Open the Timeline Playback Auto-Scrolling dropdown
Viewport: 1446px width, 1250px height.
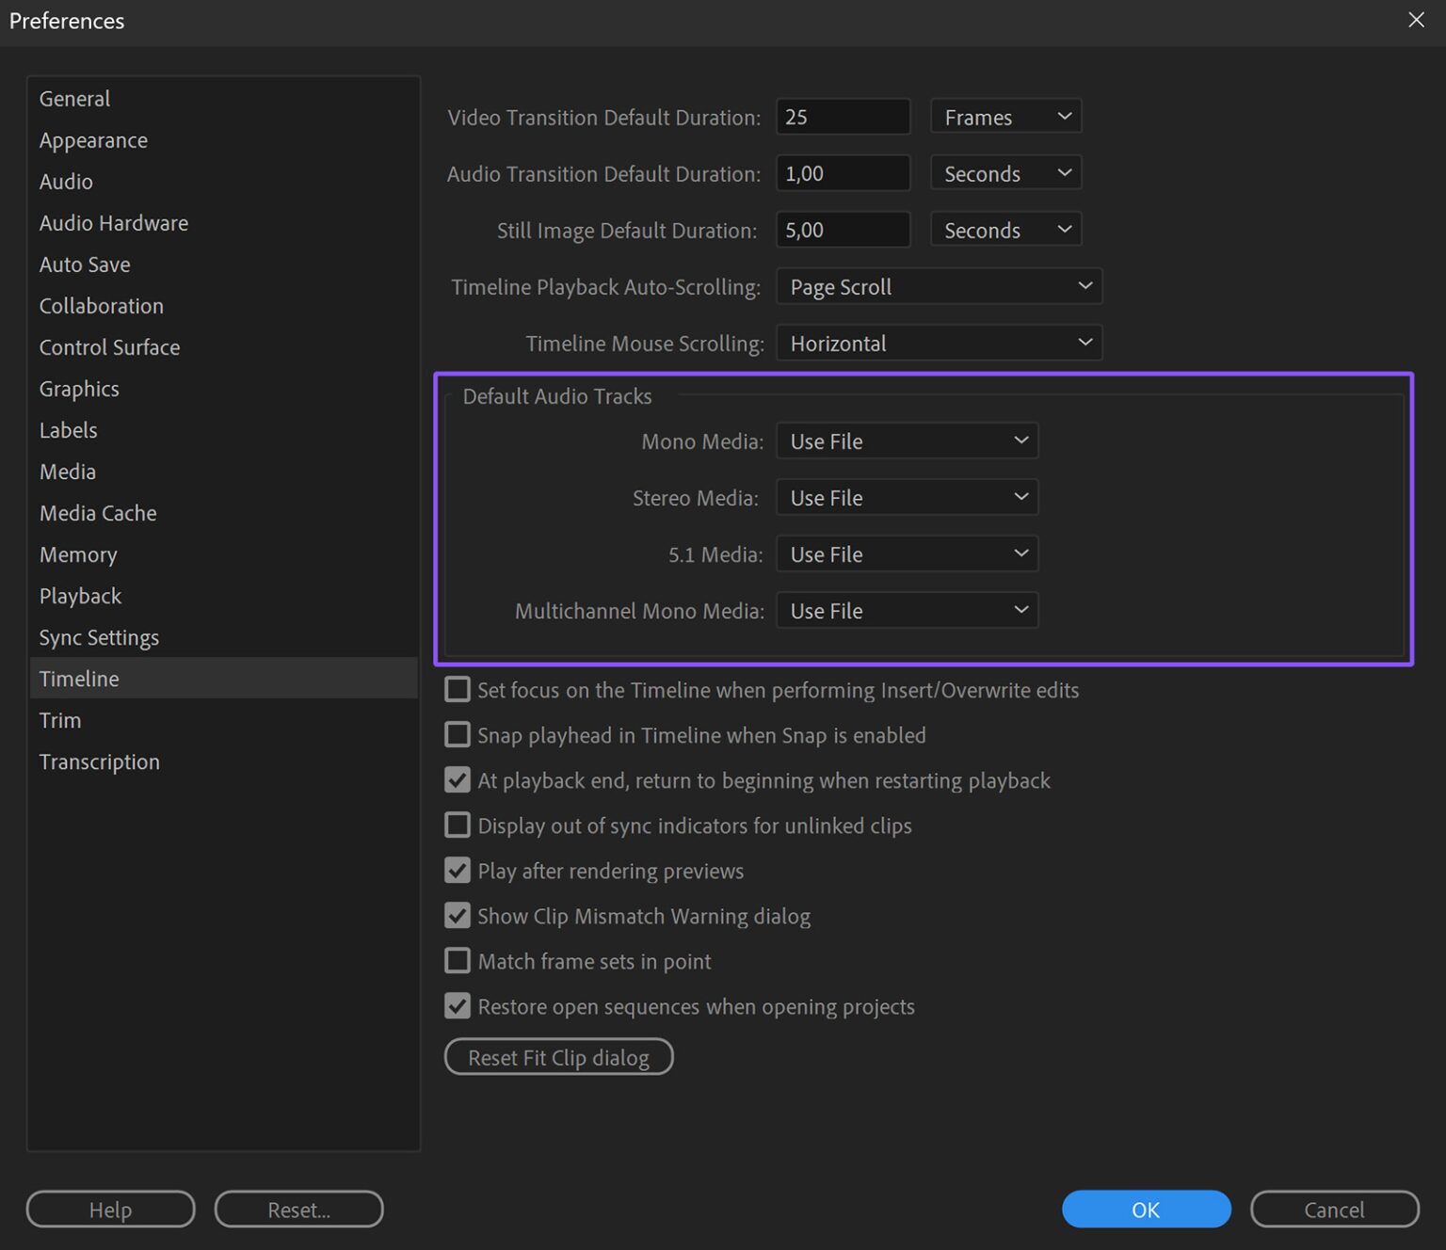[939, 286]
